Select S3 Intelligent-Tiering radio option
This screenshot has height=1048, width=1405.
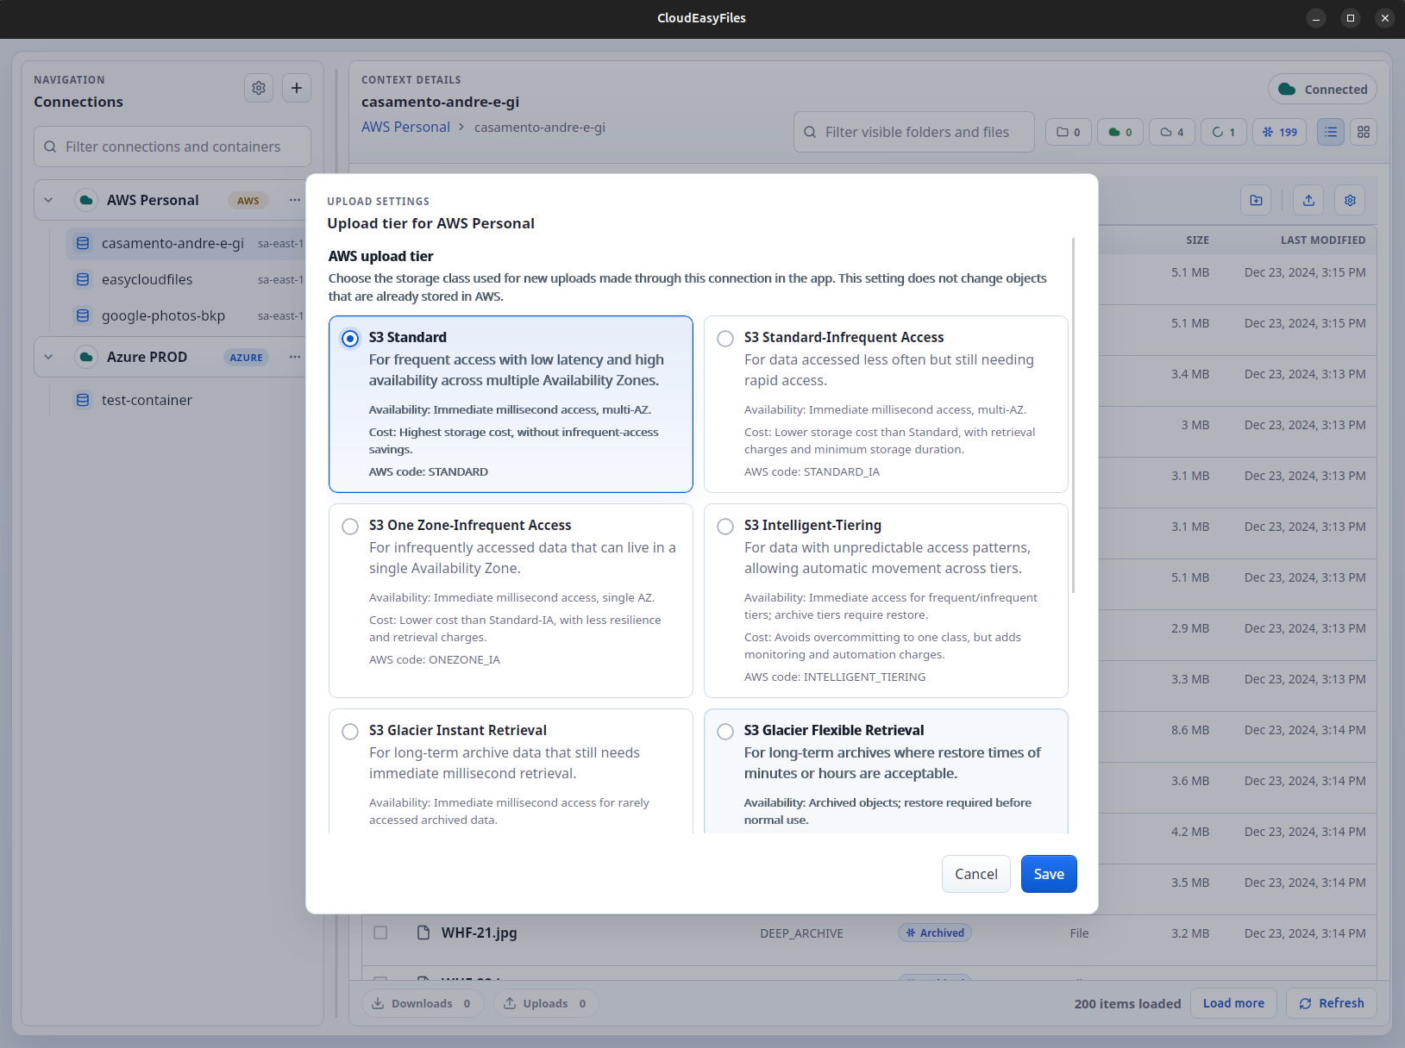(x=725, y=527)
